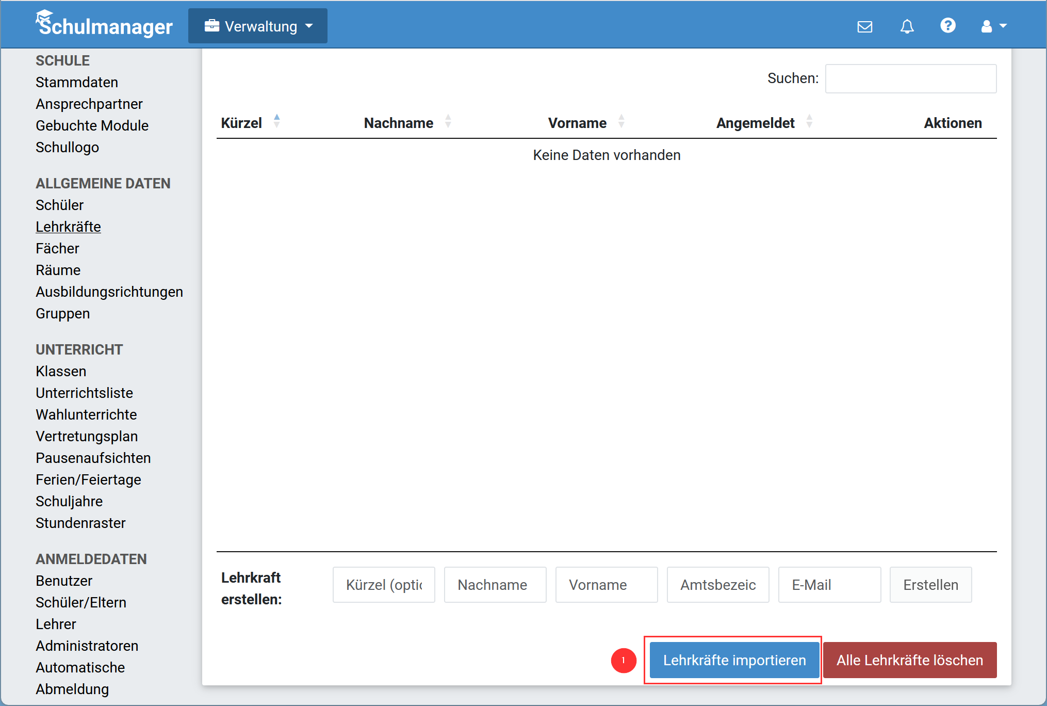Go to Schüler under Allgemeine Daten
Image resolution: width=1047 pixels, height=706 pixels.
(60, 205)
